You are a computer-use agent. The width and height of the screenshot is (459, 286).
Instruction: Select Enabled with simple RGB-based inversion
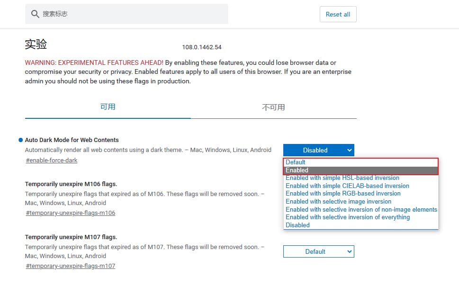343,194
